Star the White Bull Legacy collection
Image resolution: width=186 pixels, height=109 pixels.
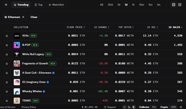click(x=7, y=54)
